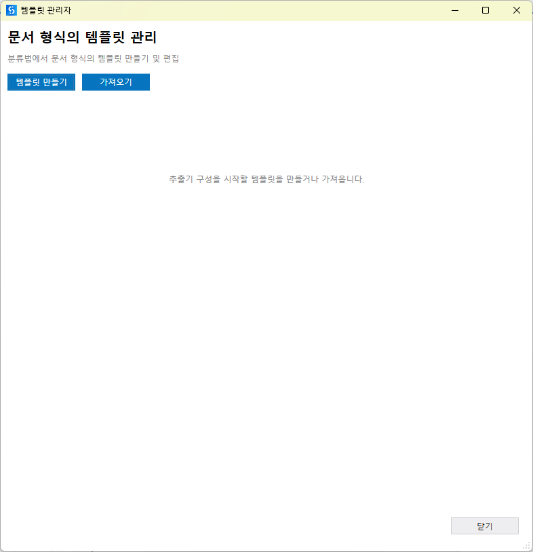Click the 가져오기 import button
Image resolution: width=533 pixels, height=552 pixels.
[116, 82]
